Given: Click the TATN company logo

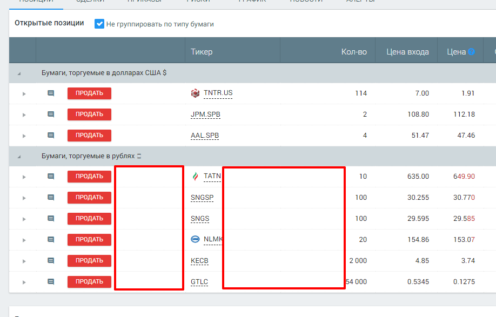Looking at the screenshot, I should pyautogui.click(x=195, y=177).
